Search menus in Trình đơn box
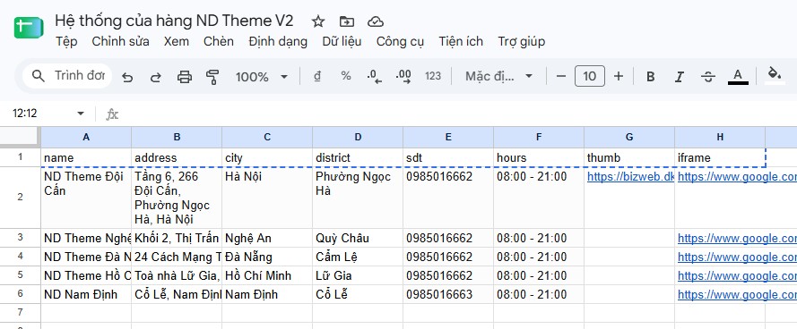Viewport: 797px width, 329px height. pos(67,76)
